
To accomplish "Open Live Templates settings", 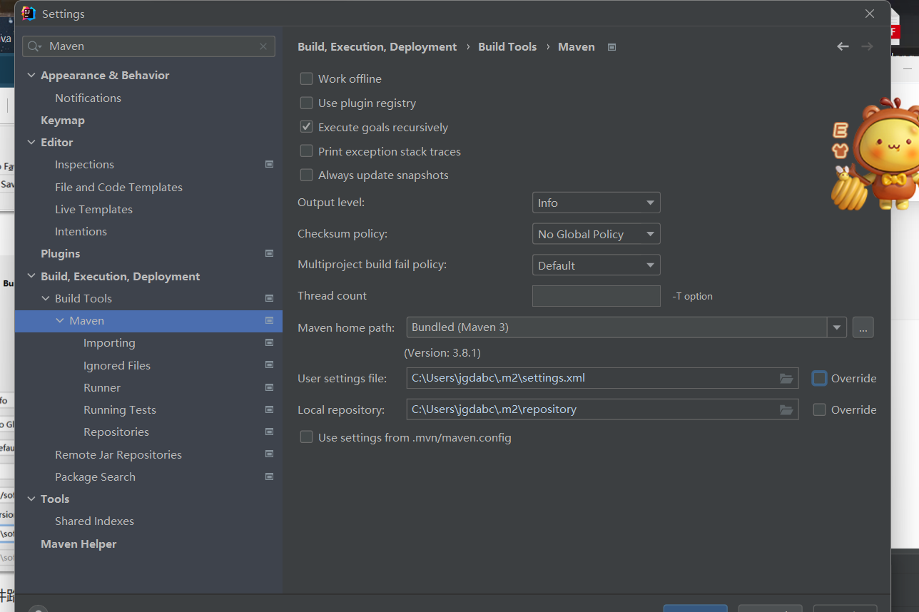I will tap(93, 209).
